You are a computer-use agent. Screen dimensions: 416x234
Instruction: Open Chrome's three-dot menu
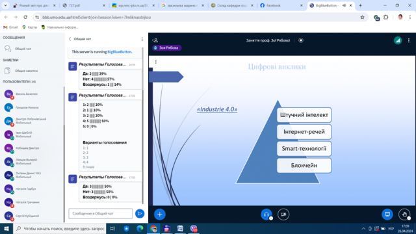click(x=410, y=18)
